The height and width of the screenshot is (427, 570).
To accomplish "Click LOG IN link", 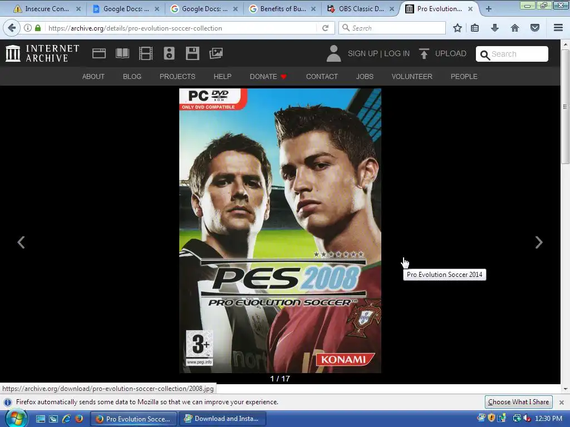I will coord(397,54).
